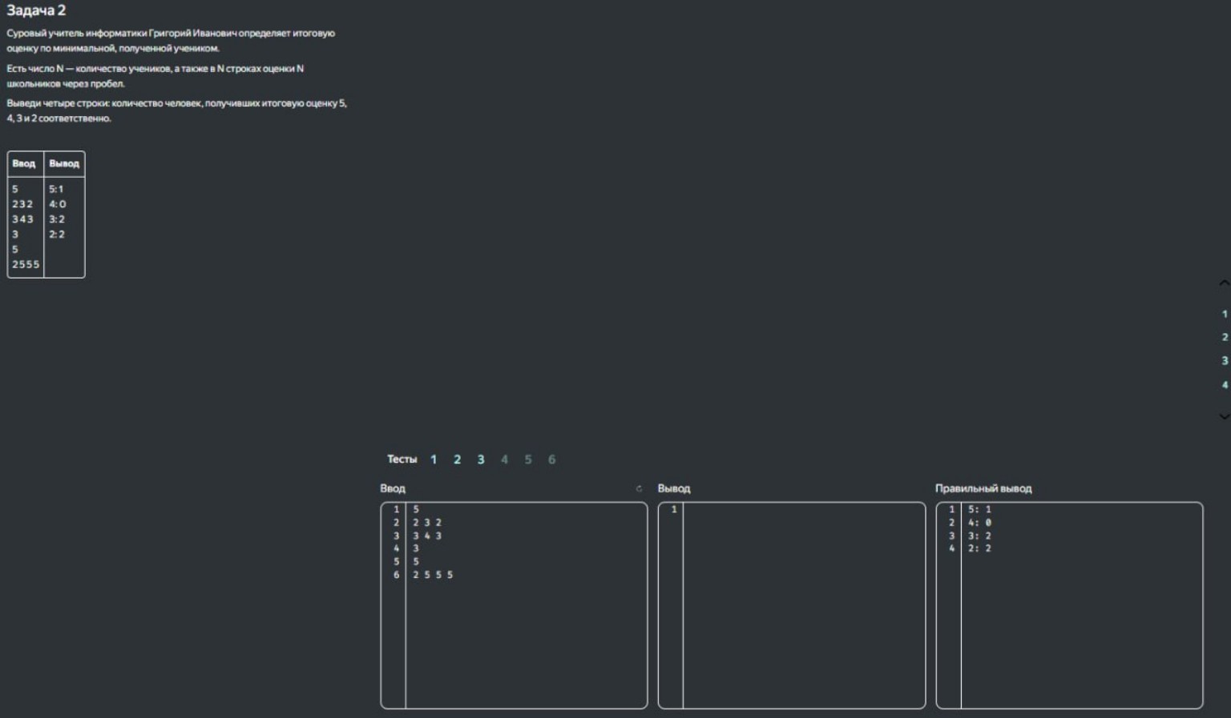Select test 6 in the Тесты row
This screenshot has width=1231, height=718.
coord(551,459)
